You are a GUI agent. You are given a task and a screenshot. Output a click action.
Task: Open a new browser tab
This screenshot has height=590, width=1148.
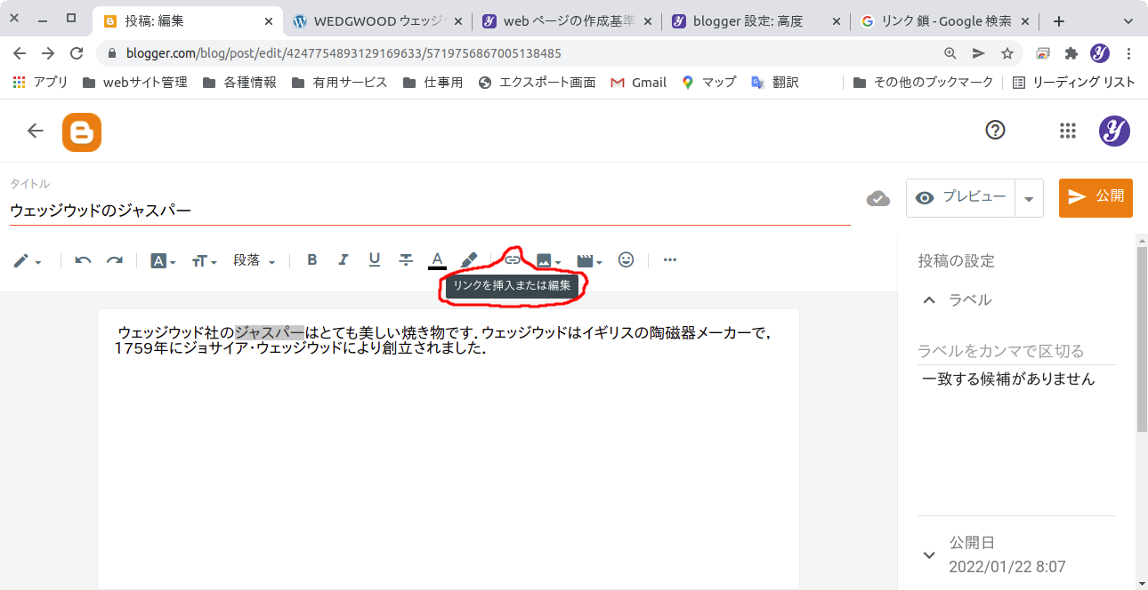pos(1058,21)
